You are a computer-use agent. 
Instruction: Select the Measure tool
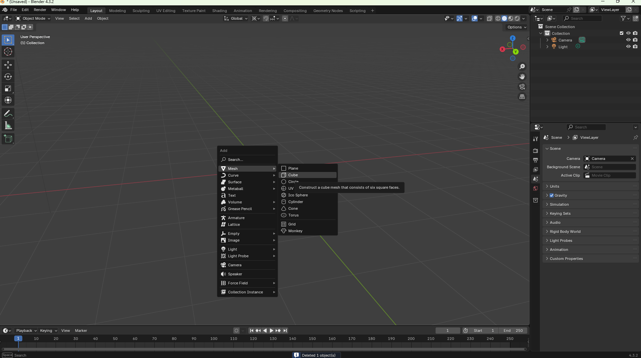8,126
